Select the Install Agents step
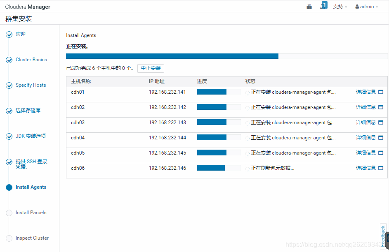 pyautogui.click(x=31, y=187)
